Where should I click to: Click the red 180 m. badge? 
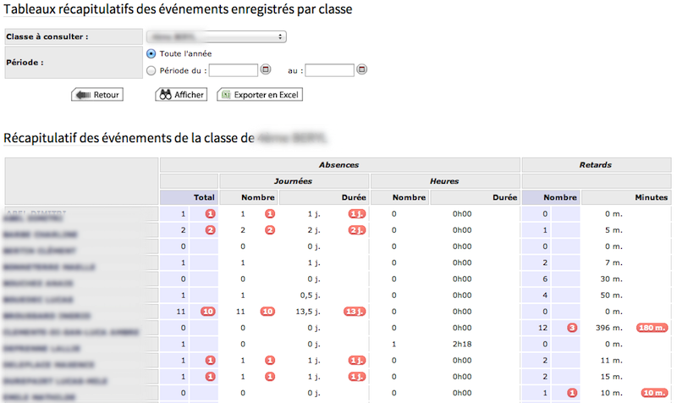652,328
